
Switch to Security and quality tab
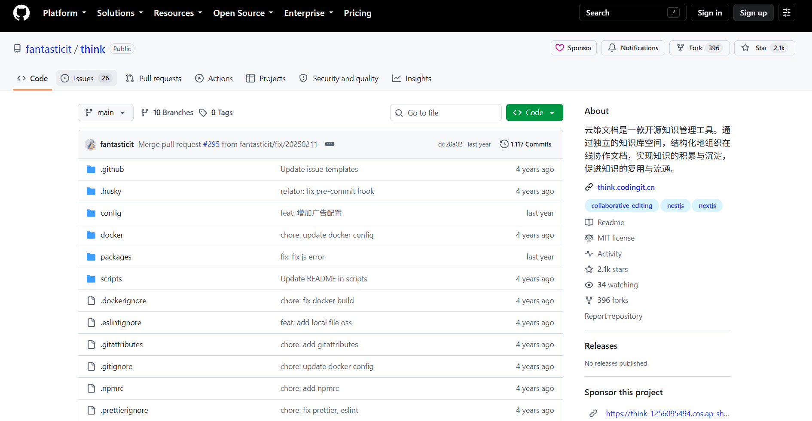(339, 78)
